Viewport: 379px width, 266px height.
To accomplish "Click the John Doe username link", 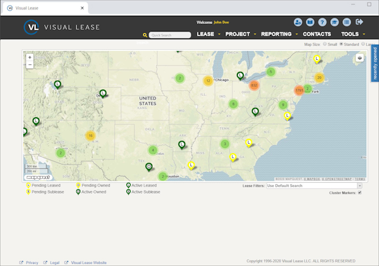I will [x=221, y=22].
